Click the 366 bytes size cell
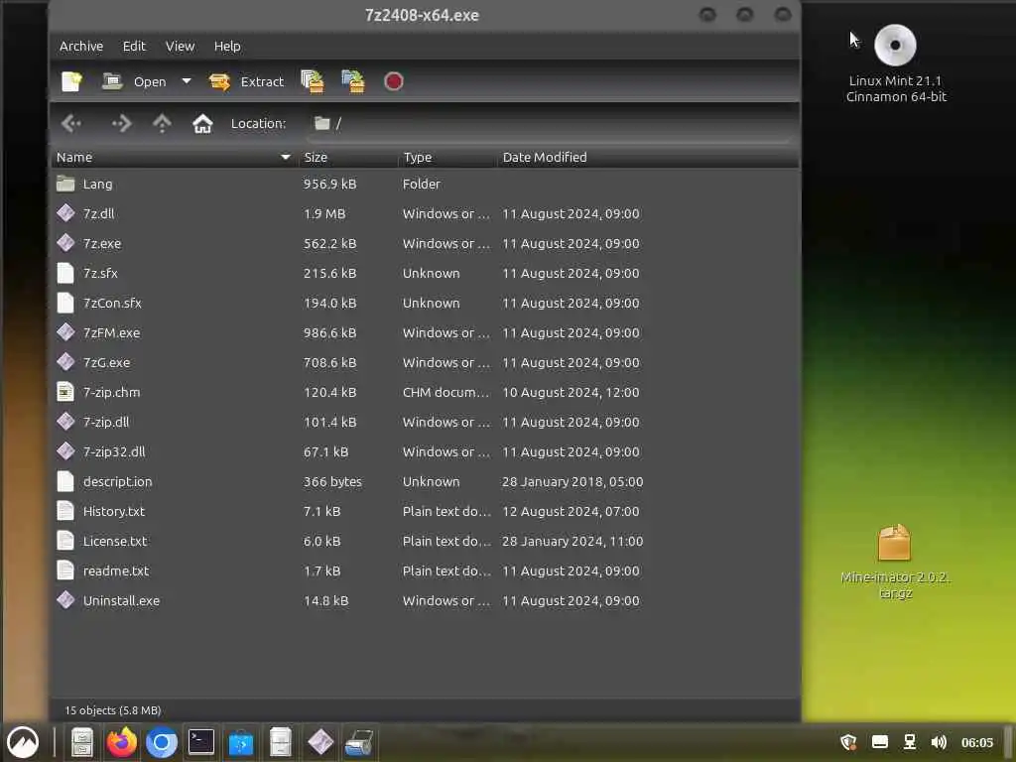 point(332,481)
